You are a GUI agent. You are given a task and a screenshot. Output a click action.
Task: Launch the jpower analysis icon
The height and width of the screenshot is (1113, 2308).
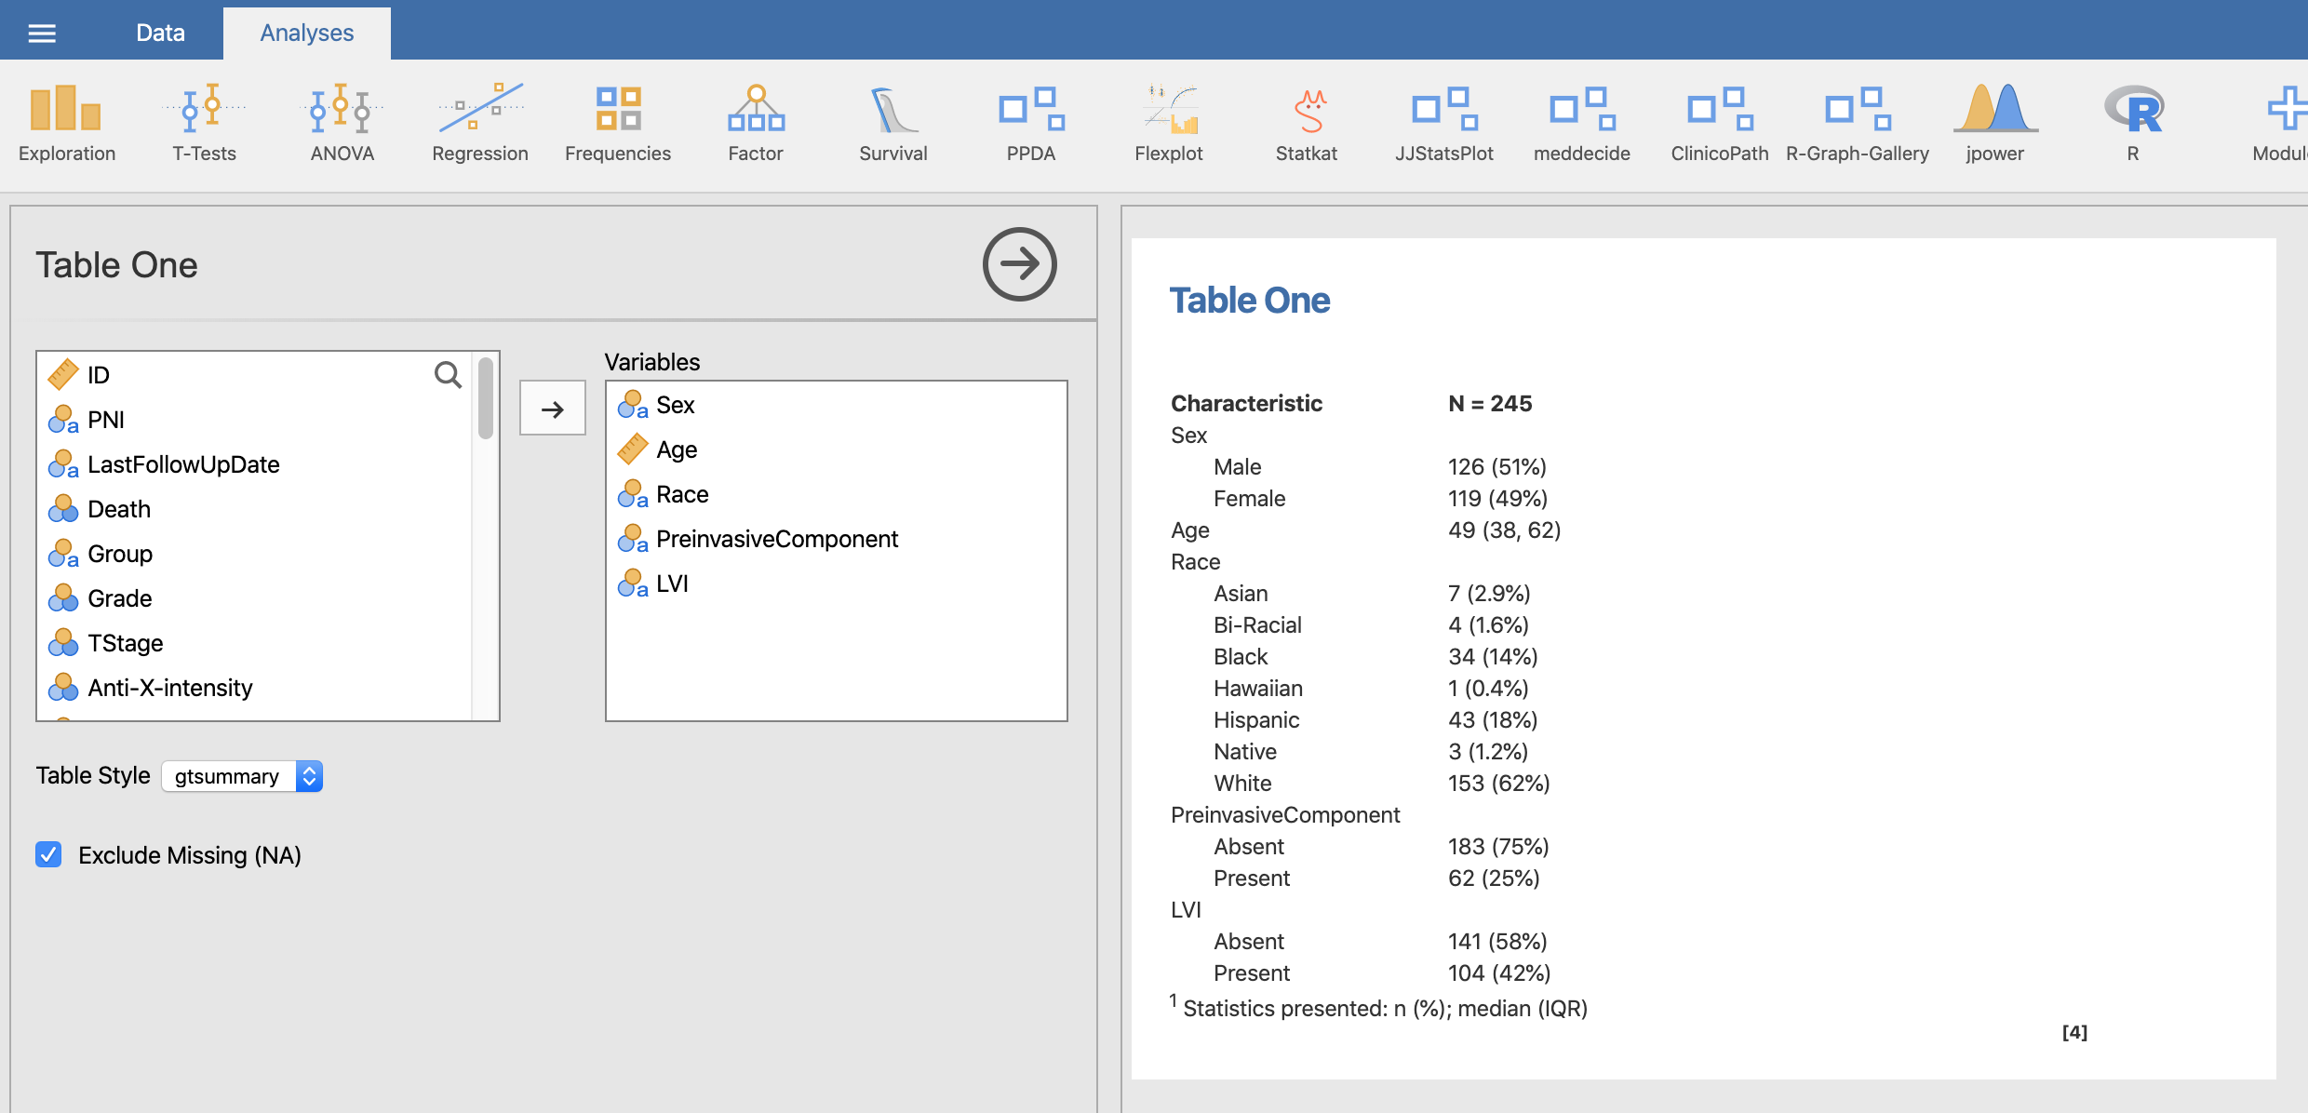point(1993,121)
